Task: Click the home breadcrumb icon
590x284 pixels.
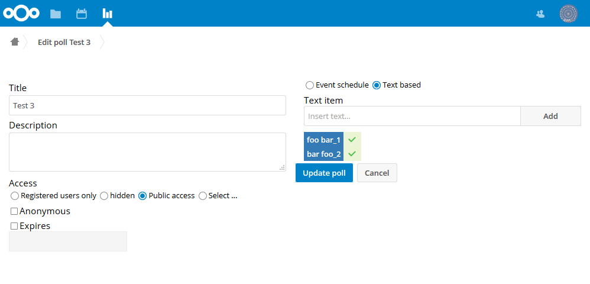Action: pos(15,41)
